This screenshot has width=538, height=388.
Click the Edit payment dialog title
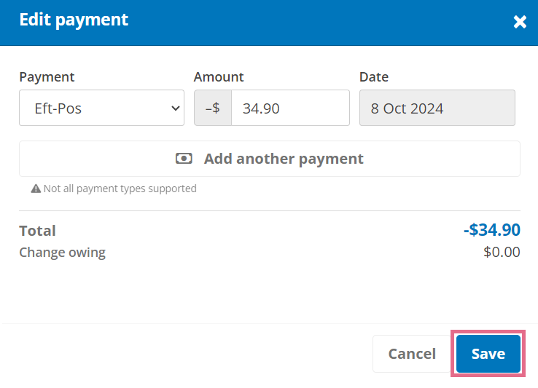[x=74, y=20]
